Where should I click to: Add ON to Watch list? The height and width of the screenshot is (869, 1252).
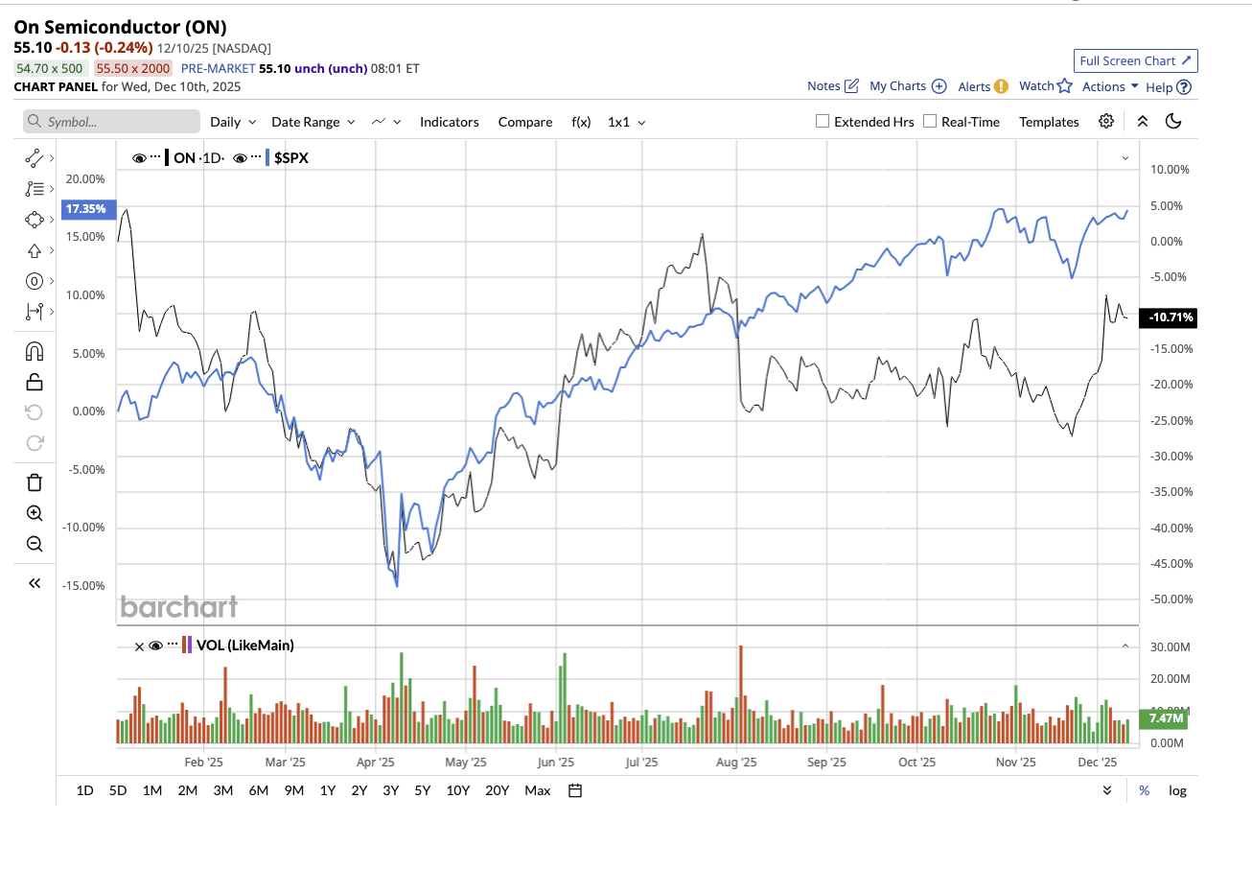[1045, 86]
